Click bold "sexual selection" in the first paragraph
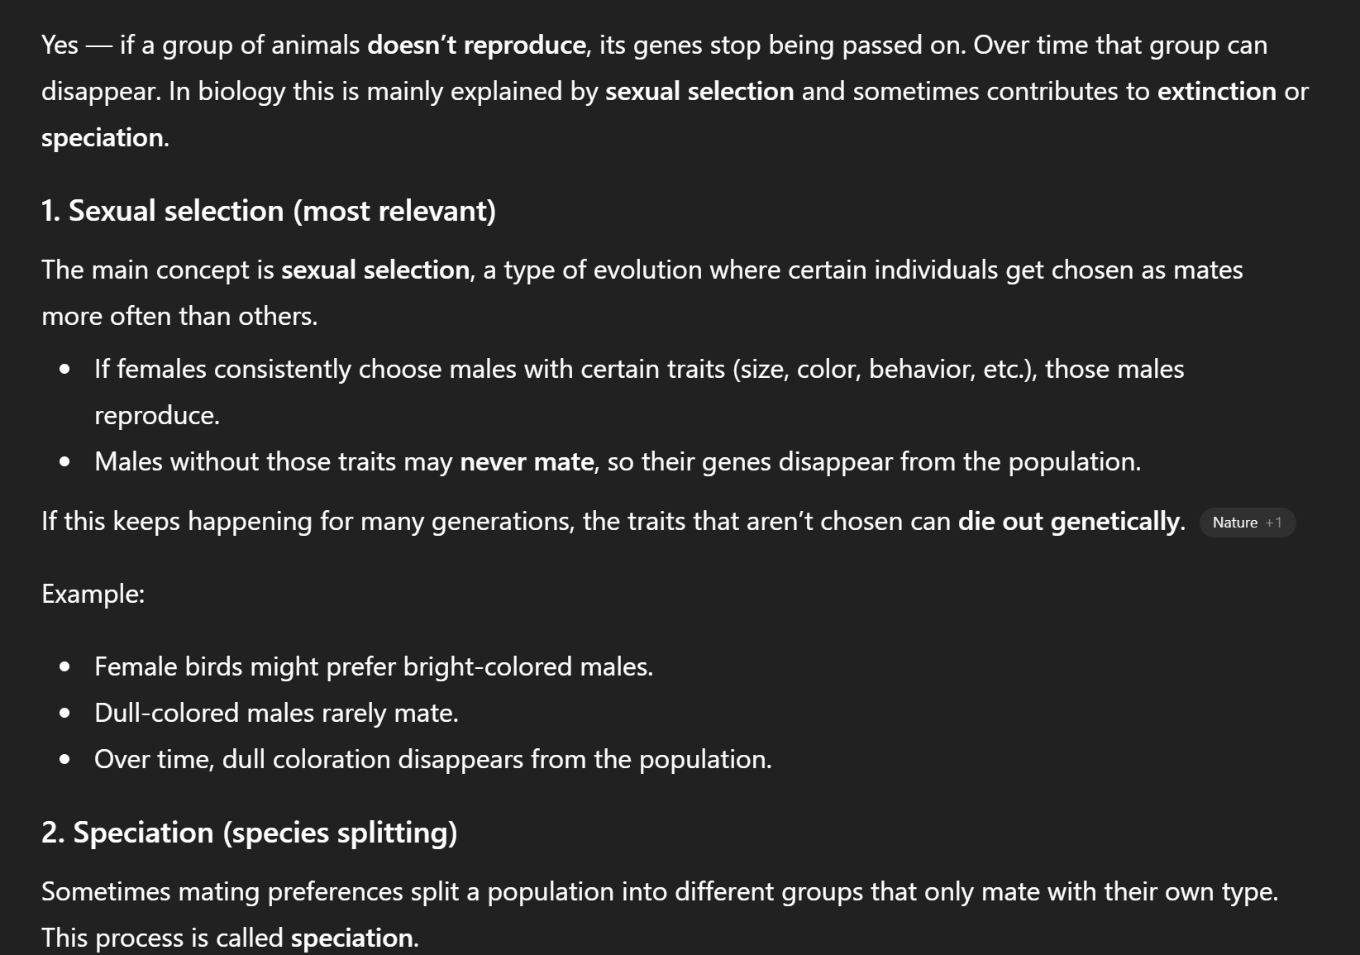 click(x=699, y=91)
